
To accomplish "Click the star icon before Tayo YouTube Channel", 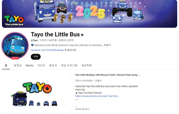I will pos(77,93).
